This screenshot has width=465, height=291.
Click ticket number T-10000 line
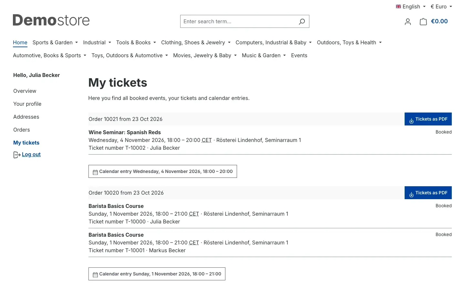pos(134,221)
